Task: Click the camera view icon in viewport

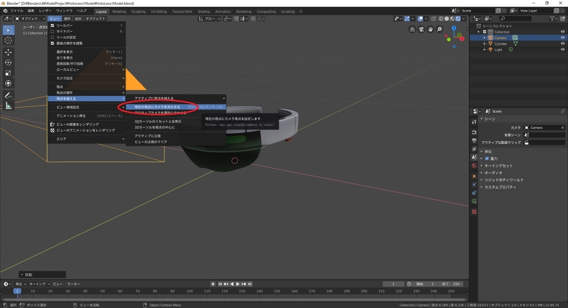Action: [421, 29]
